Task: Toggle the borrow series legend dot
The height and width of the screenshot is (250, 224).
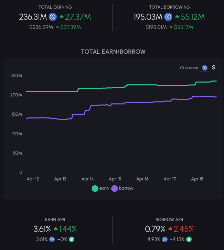Action: 114,188
